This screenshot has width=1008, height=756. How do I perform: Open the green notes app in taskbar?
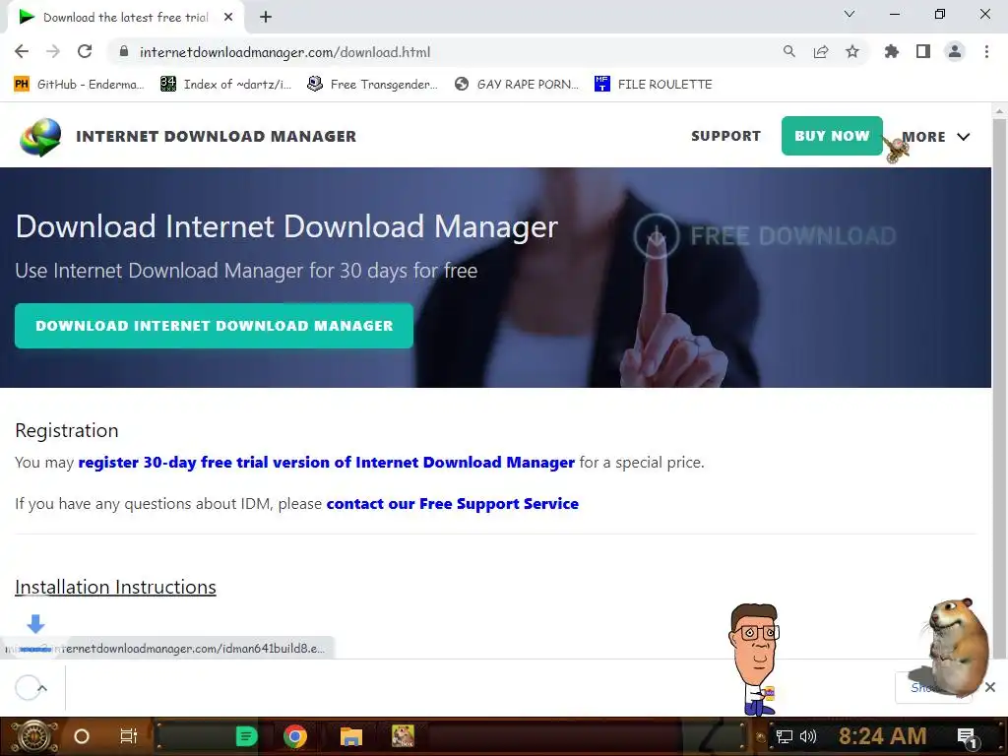click(246, 736)
